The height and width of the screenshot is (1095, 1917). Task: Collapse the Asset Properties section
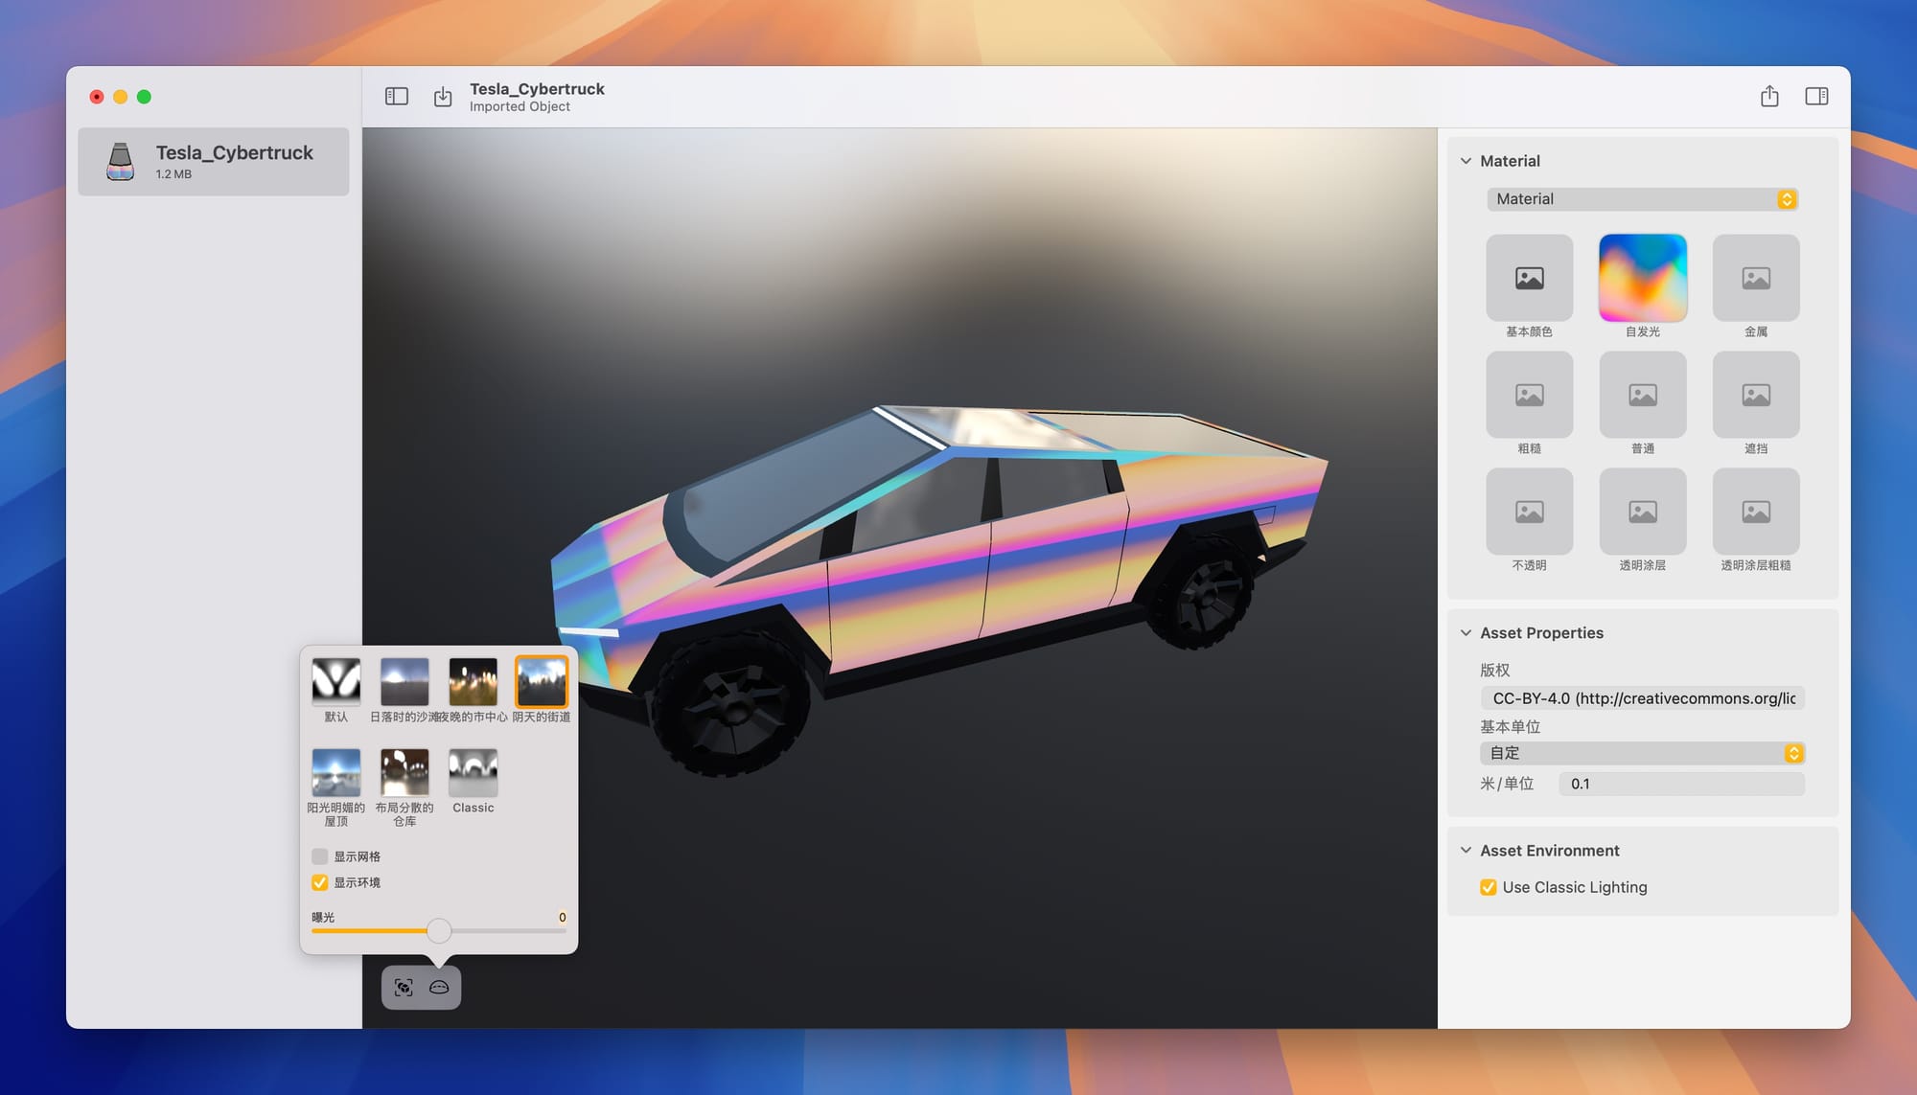pos(1466,633)
